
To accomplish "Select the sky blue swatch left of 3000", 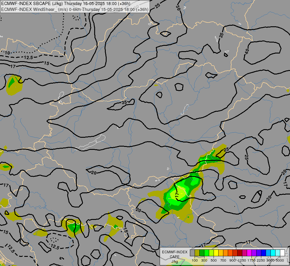I will pos(268,253).
